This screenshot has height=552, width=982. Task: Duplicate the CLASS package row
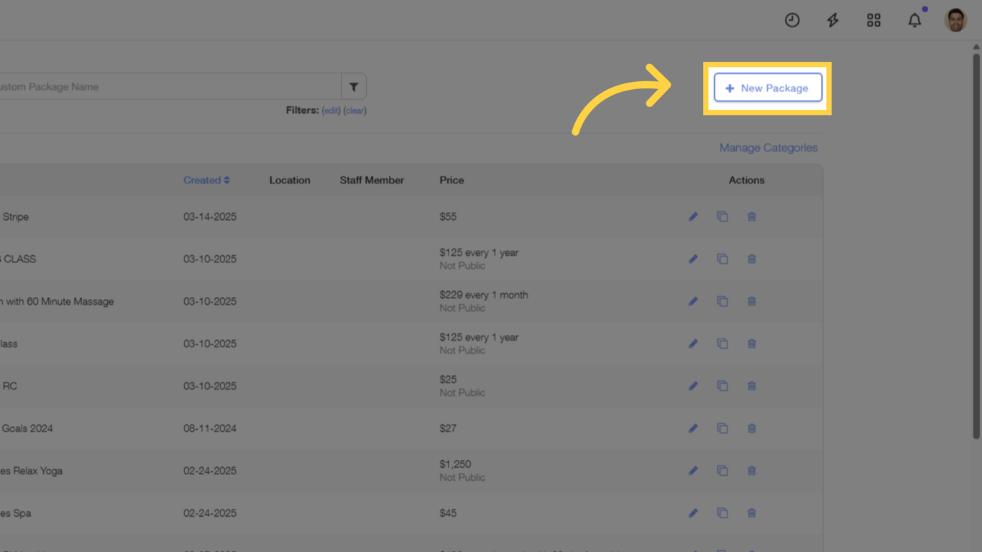(x=723, y=259)
